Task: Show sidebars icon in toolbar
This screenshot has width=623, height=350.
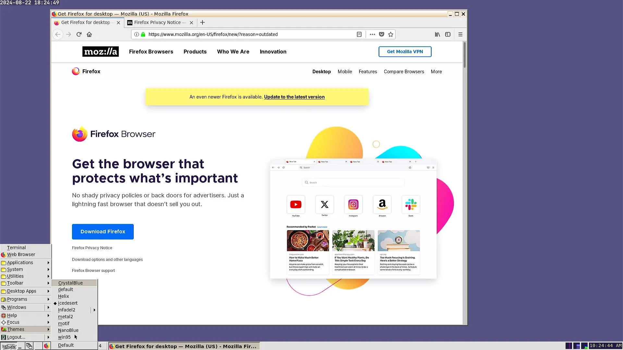Action: (448, 34)
